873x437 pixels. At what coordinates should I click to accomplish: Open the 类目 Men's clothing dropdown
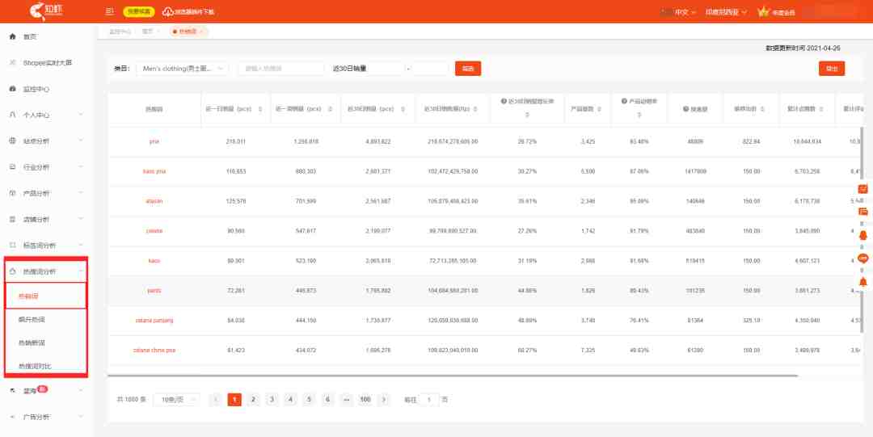click(182, 69)
